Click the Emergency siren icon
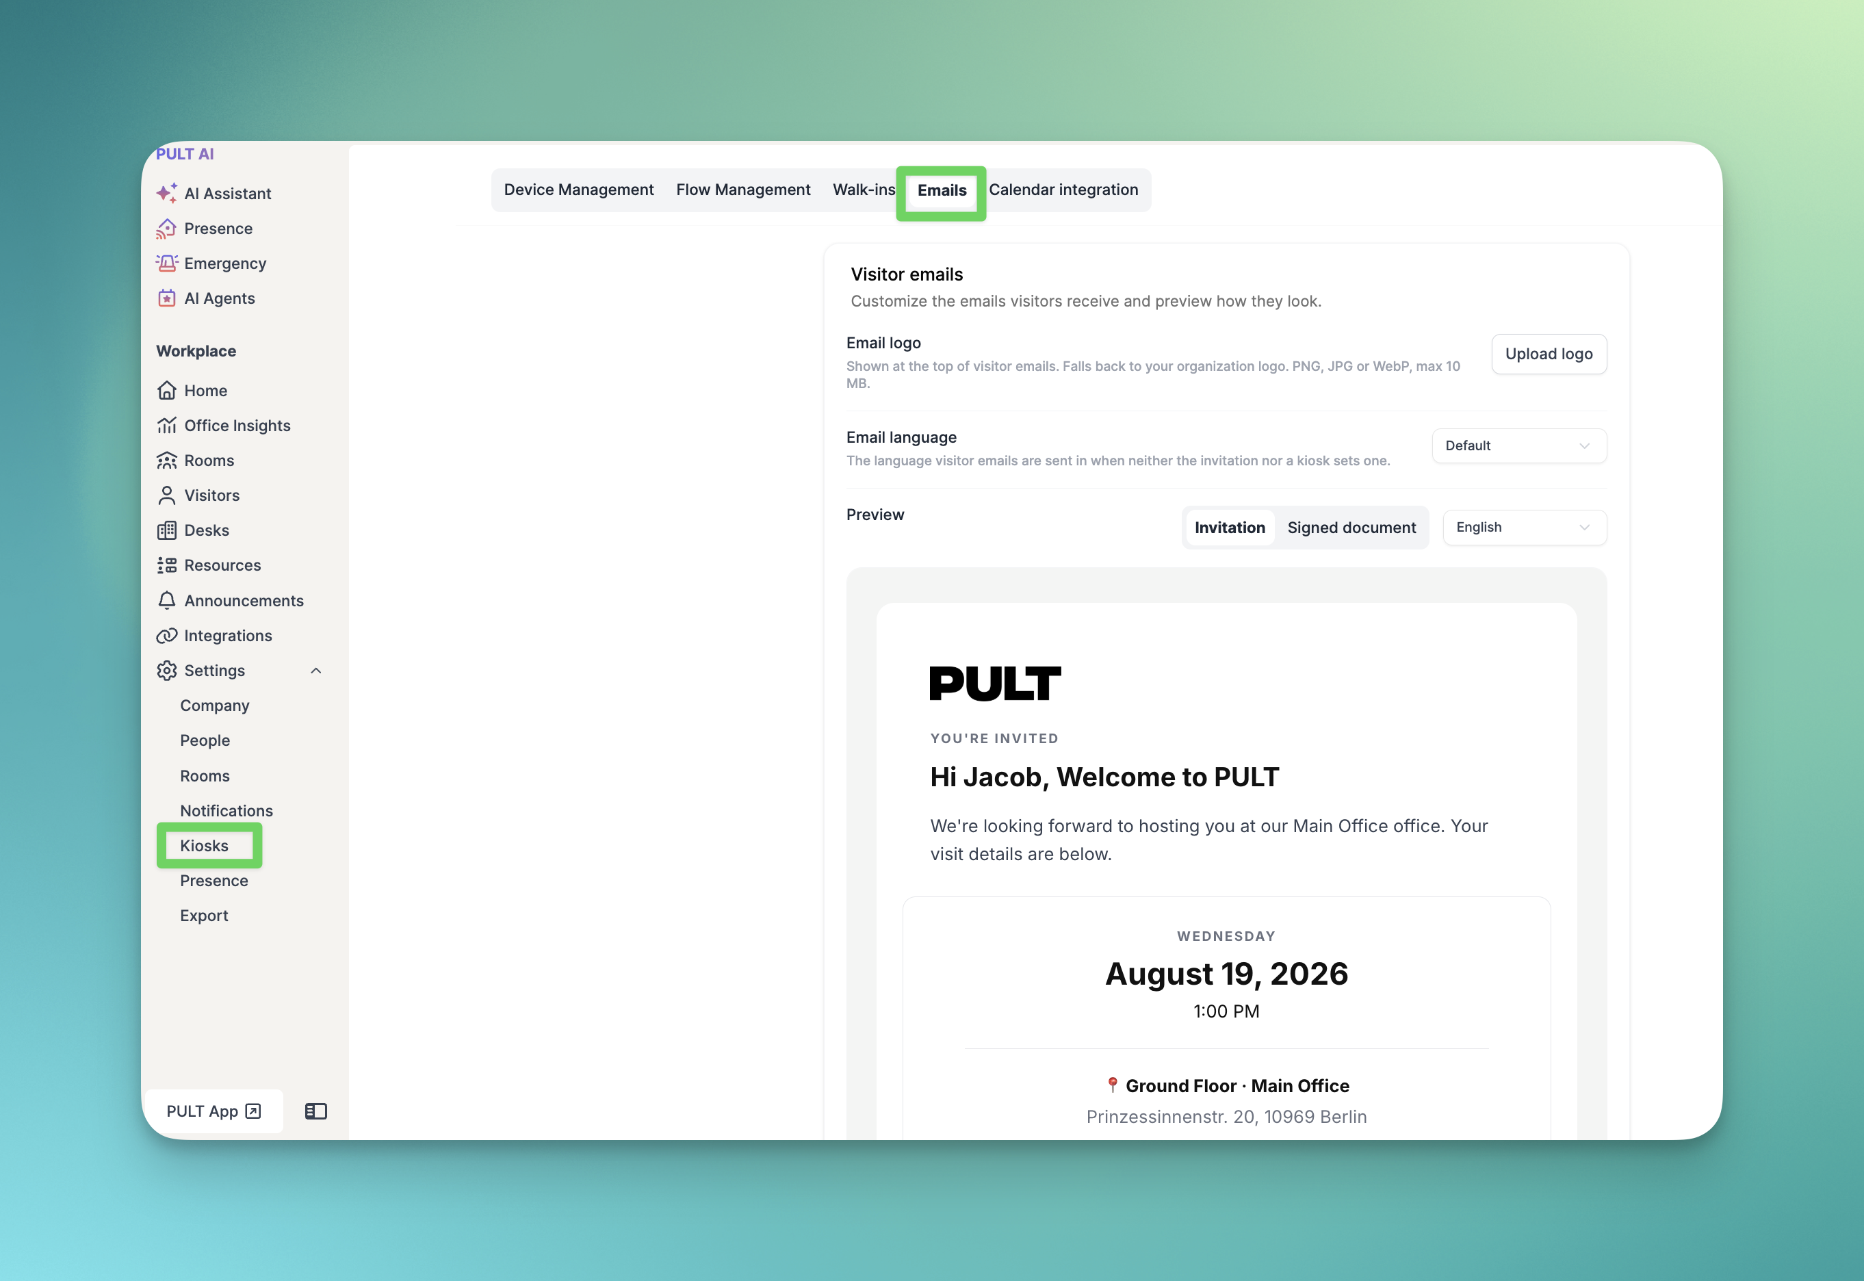Image resolution: width=1864 pixels, height=1281 pixels. click(167, 263)
